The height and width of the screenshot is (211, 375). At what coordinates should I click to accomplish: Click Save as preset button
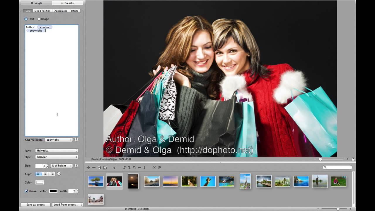(x=35, y=205)
